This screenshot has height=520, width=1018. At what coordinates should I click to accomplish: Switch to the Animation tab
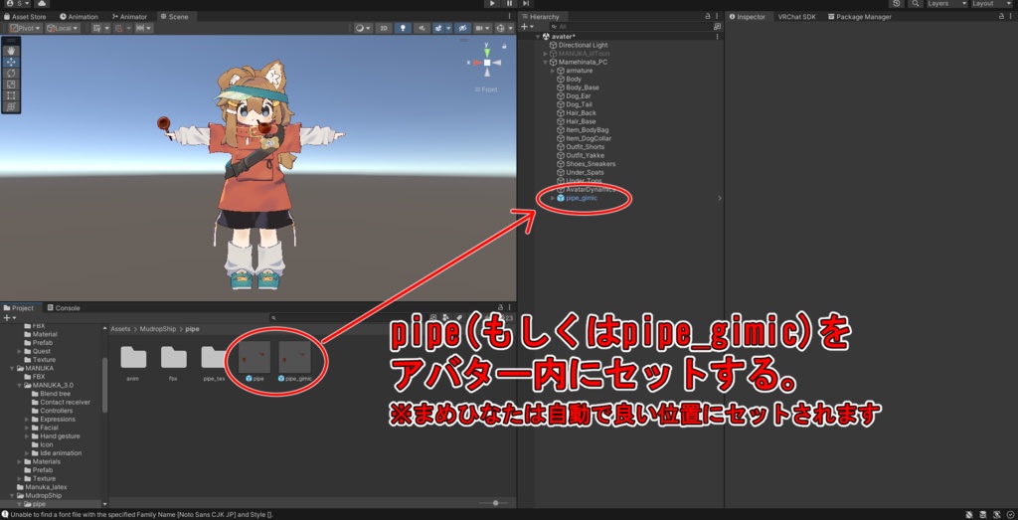(x=79, y=16)
